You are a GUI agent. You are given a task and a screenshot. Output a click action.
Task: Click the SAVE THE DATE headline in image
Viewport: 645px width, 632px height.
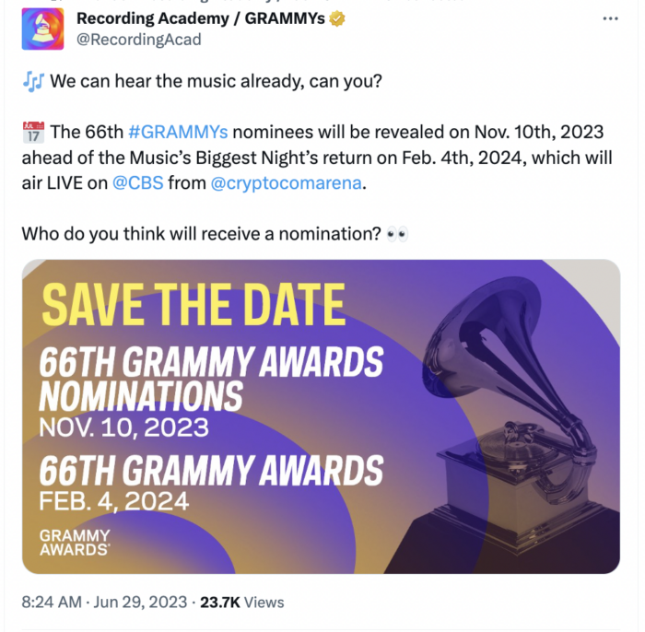click(193, 305)
